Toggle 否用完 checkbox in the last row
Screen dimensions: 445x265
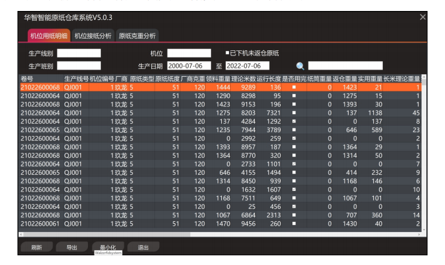294,223
